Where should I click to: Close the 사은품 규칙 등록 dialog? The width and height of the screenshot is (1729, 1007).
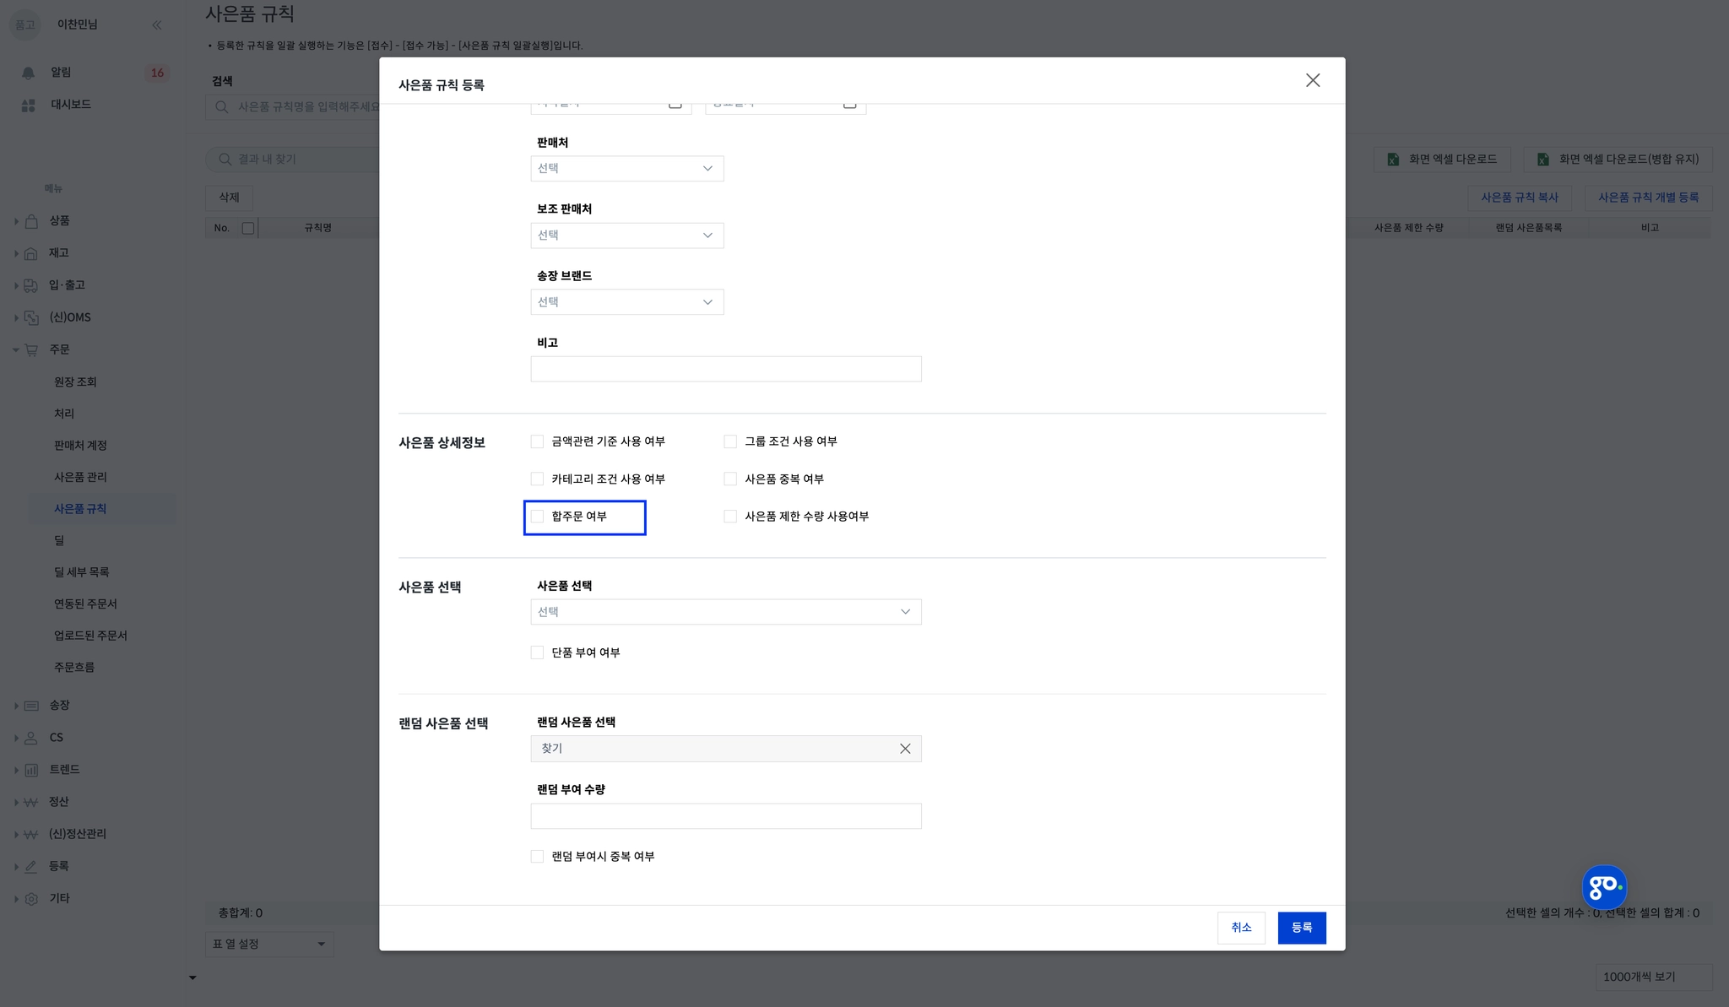1312,80
